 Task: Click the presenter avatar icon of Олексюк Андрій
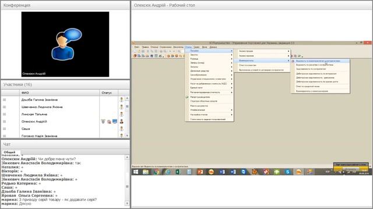122,121
